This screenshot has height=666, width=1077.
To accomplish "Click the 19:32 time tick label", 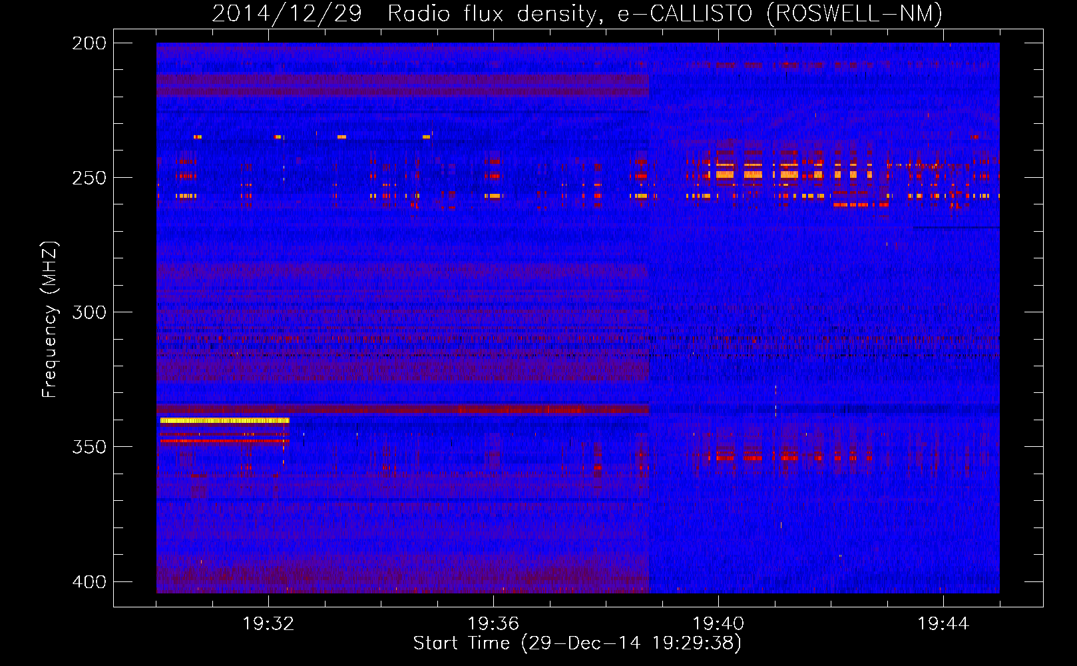I will click(268, 624).
